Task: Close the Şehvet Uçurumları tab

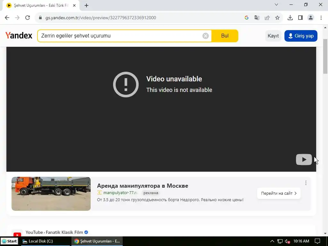Action: (74, 6)
